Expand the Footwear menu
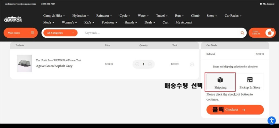This screenshot has height=128, width=279. click(109, 22)
